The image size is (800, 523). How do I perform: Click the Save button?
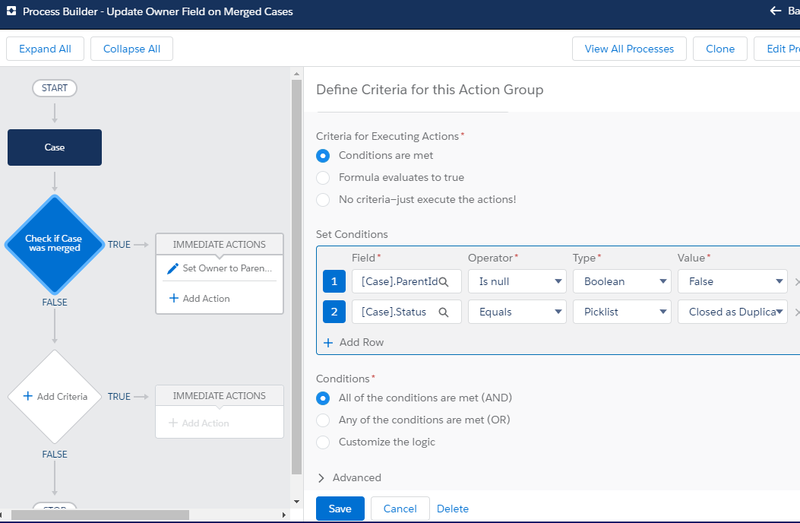point(340,509)
